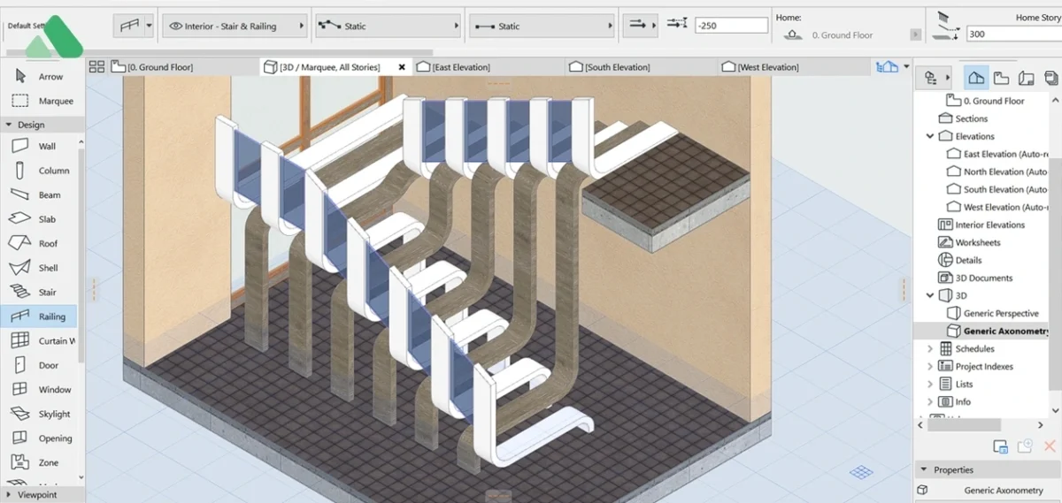Click the delete X icon in Navigator
This screenshot has height=503, width=1062.
click(1050, 446)
